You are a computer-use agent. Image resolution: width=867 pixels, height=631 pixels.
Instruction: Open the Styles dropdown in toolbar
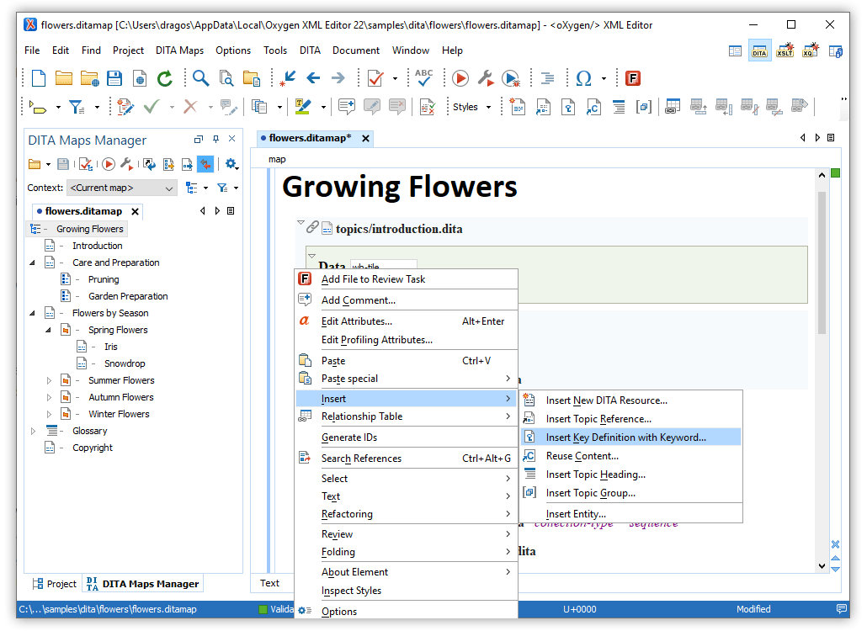(x=471, y=107)
